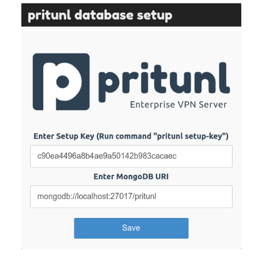Click the blue Save button
This screenshot has width=267, height=260.
131,228
